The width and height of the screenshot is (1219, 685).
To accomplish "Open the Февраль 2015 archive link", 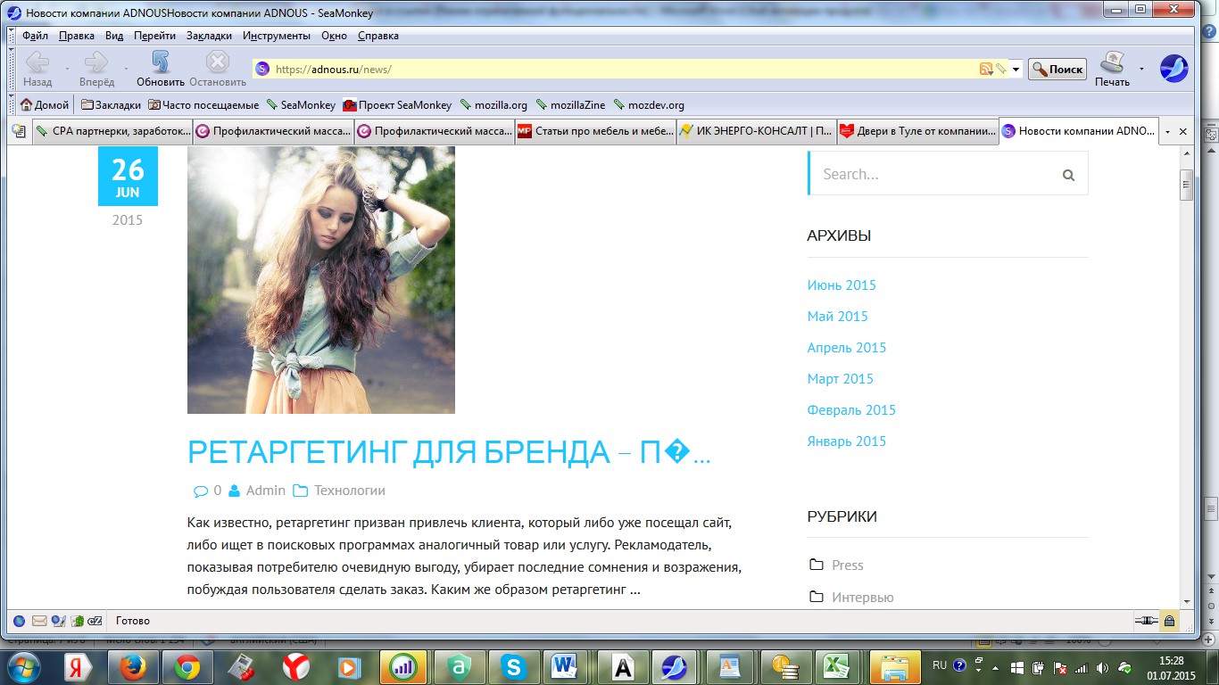I will pos(851,410).
